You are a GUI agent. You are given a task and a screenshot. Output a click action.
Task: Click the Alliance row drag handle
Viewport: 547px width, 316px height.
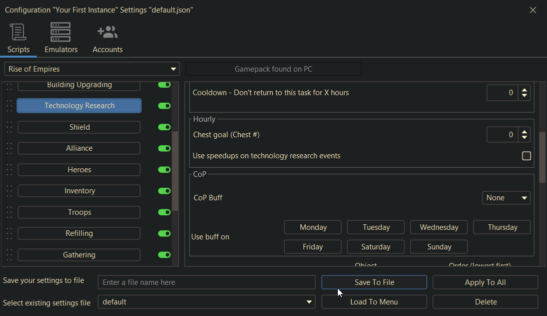[10, 148]
